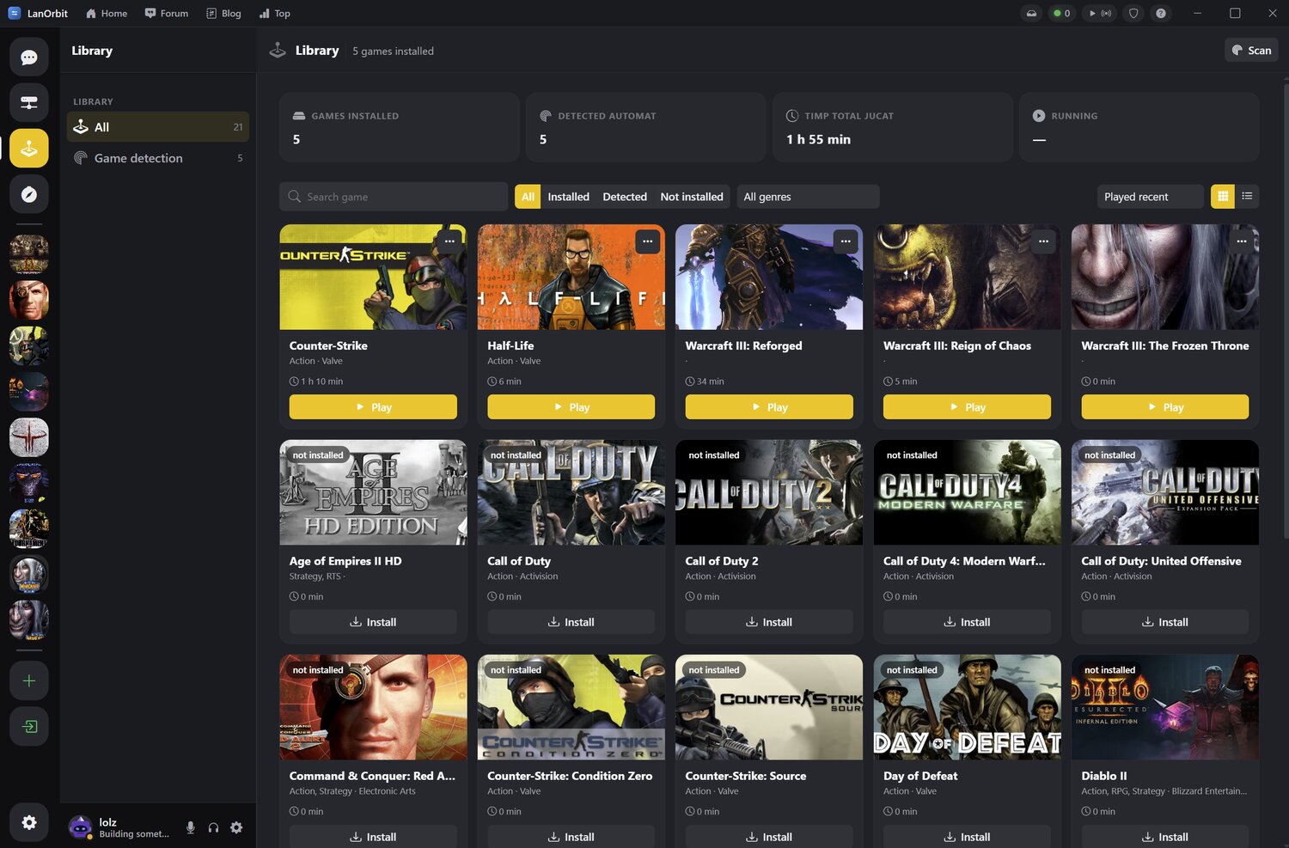Play Warcraft III: Reign of Chaos
Viewport: 1289px width, 848px height.
[967, 407]
